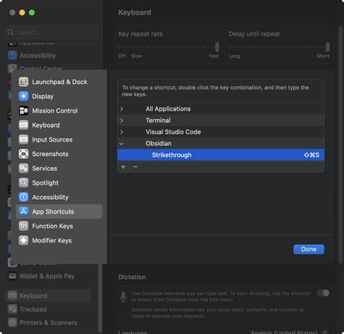This screenshot has height=334, width=344.
Task: Collapse the Obsidian group
Action: click(x=121, y=144)
